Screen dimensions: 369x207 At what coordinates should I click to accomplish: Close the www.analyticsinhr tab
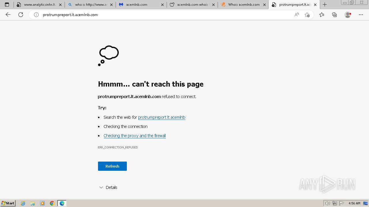click(60, 5)
